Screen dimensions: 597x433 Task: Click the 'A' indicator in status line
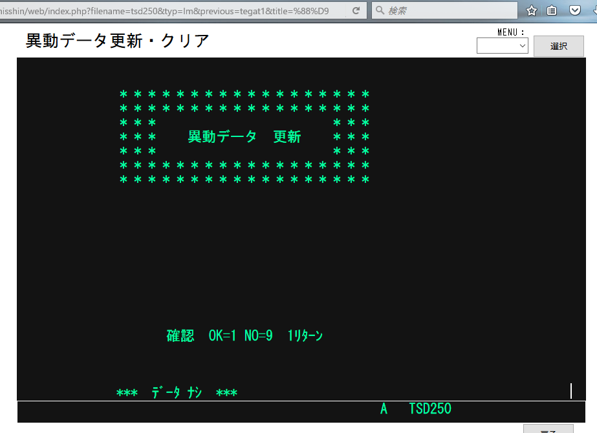pyautogui.click(x=384, y=409)
